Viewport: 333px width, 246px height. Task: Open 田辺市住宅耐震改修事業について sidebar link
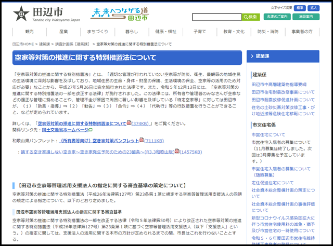(283, 92)
